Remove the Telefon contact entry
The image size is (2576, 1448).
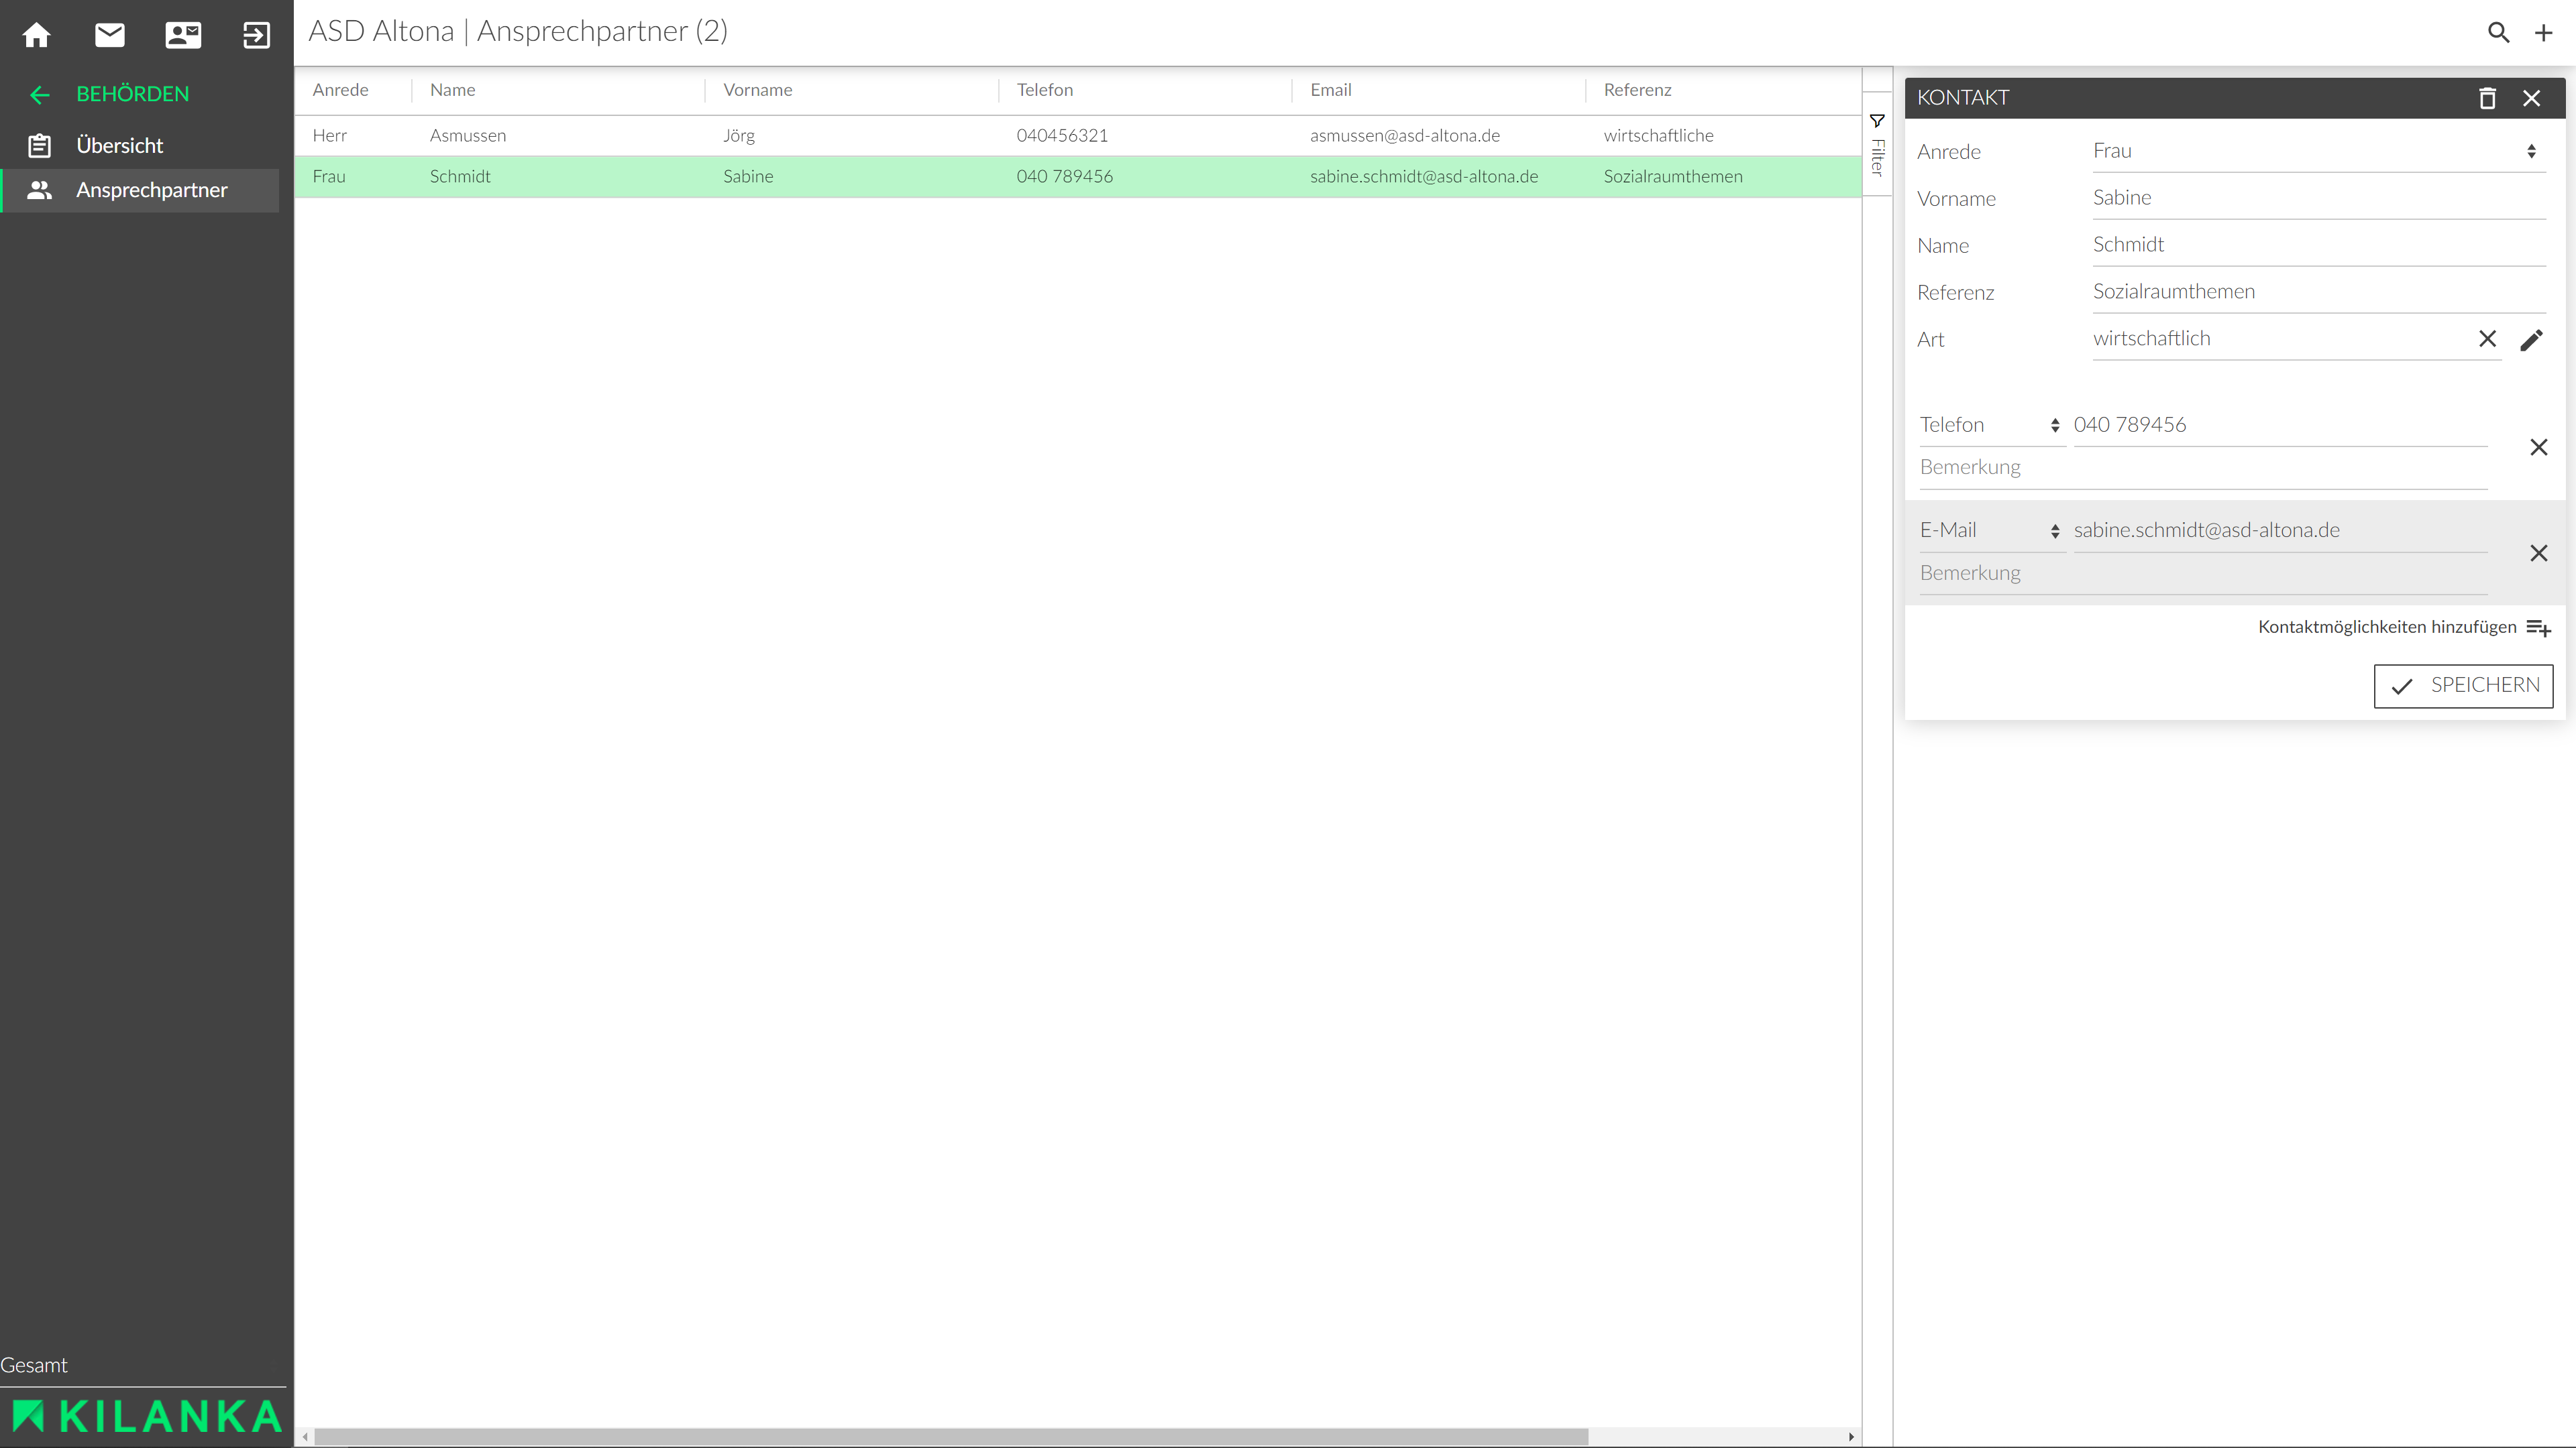click(2538, 446)
